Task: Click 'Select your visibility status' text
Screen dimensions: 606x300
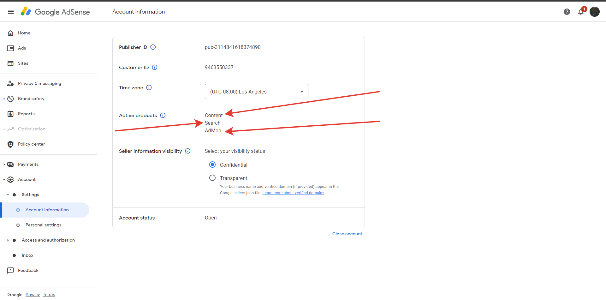Action: [235, 151]
